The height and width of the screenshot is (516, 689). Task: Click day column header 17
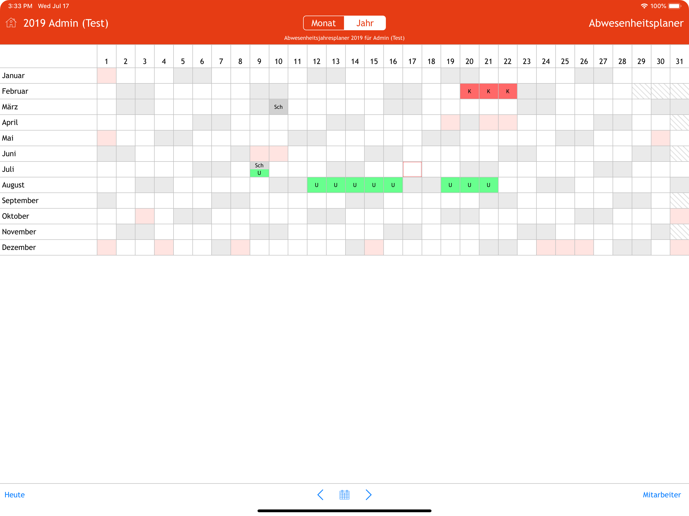[x=412, y=61]
